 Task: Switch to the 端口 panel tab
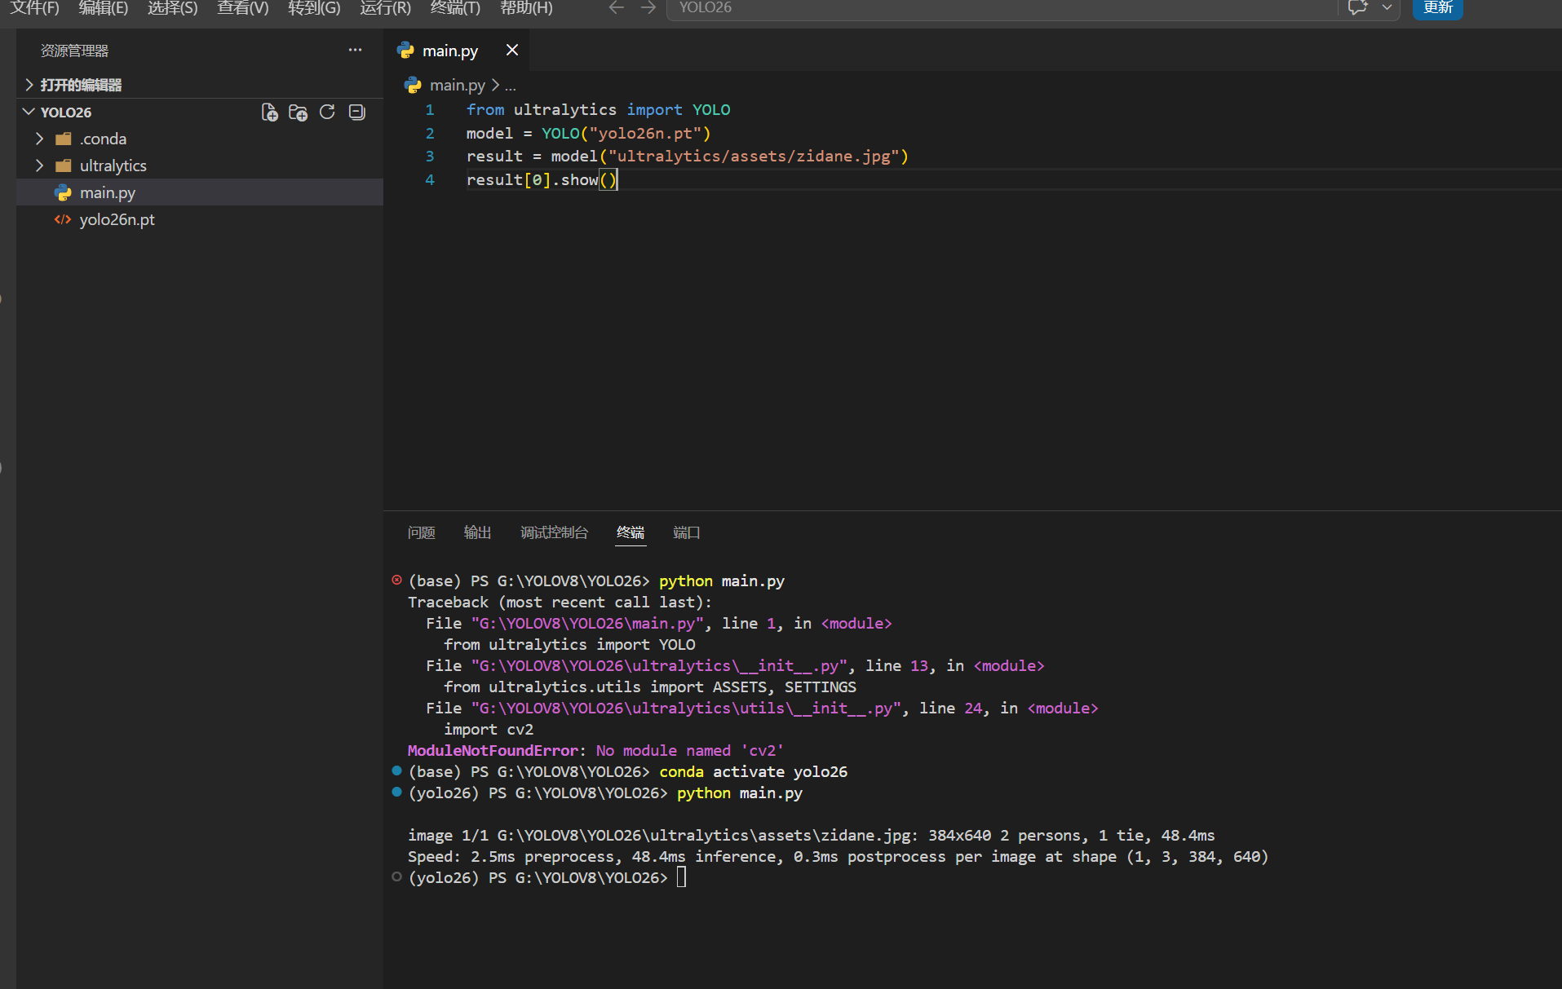click(687, 532)
